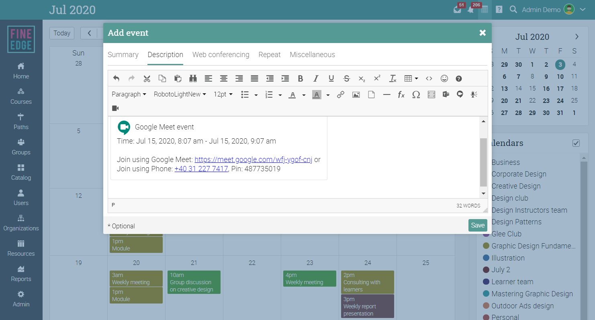
Task: Insert an emoticon
Action: (444, 79)
